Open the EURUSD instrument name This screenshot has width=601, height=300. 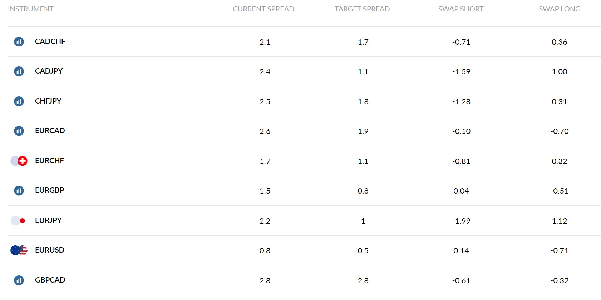(50, 250)
